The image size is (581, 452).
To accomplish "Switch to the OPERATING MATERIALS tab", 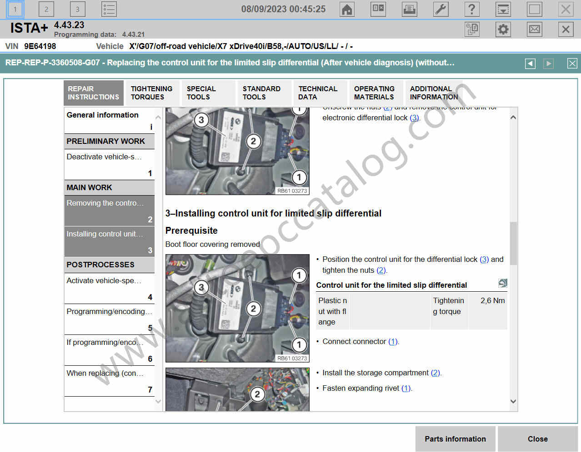I will click(376, 93).
